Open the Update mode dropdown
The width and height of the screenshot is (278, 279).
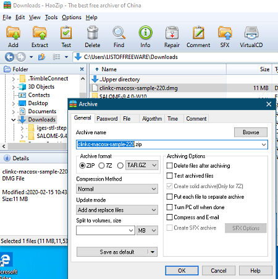[x=117, y=210]
